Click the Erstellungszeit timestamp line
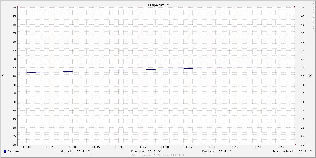Screen dimensions: 316x158 [x=158, y=155]
